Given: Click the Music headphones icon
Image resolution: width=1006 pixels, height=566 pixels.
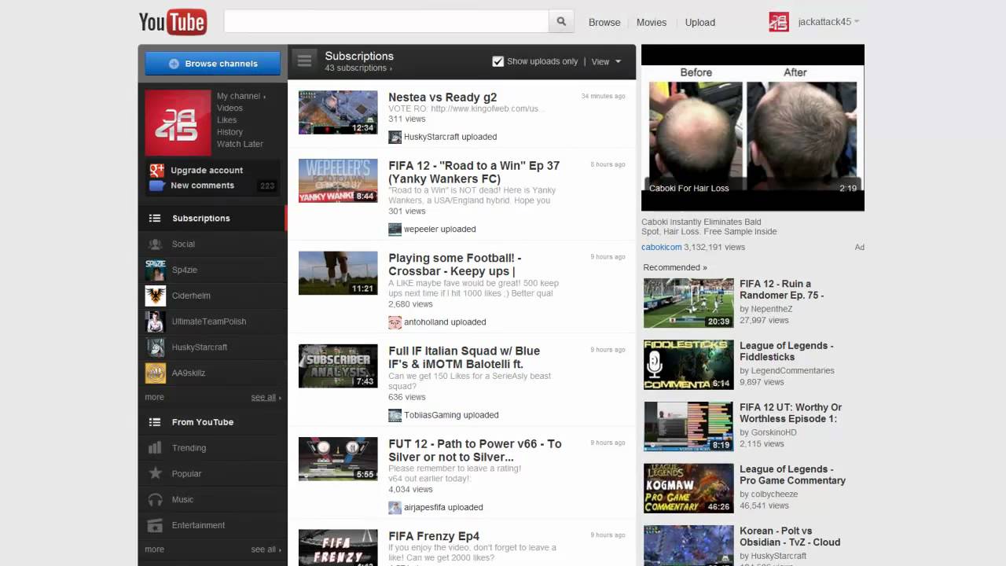Looking at the screenshot, I should (x=156, y=499).
